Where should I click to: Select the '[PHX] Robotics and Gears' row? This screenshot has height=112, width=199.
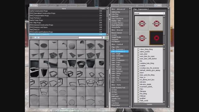tap(68, 27)
